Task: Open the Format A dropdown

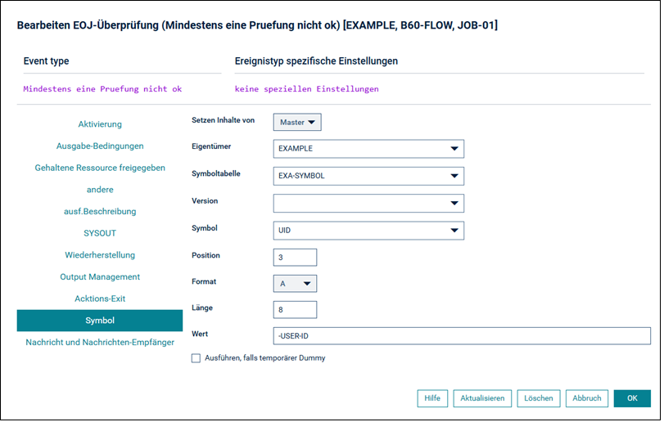Action: tap(296, 284)
